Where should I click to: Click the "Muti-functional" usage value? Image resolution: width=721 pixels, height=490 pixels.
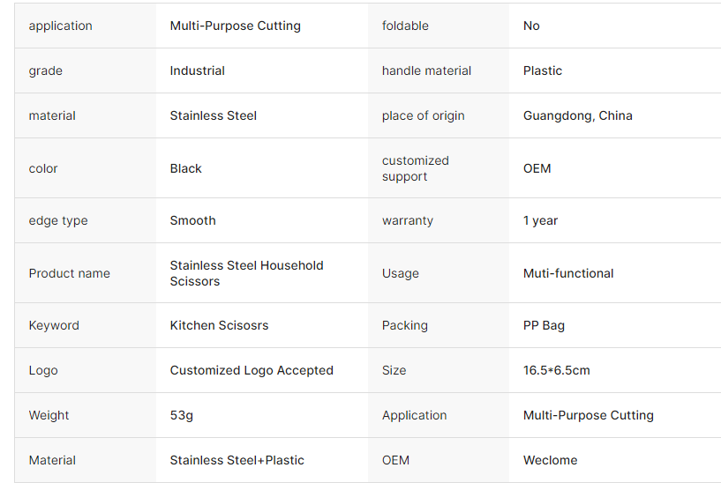(x=568, y=273)
